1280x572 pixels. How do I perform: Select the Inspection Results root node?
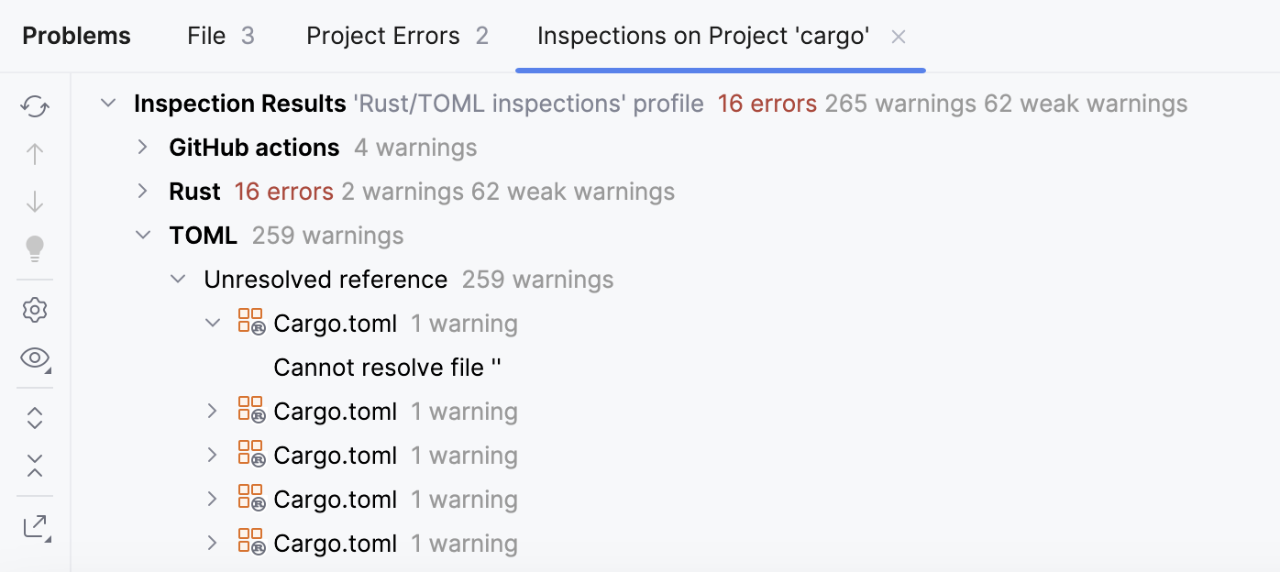[239, 103]
